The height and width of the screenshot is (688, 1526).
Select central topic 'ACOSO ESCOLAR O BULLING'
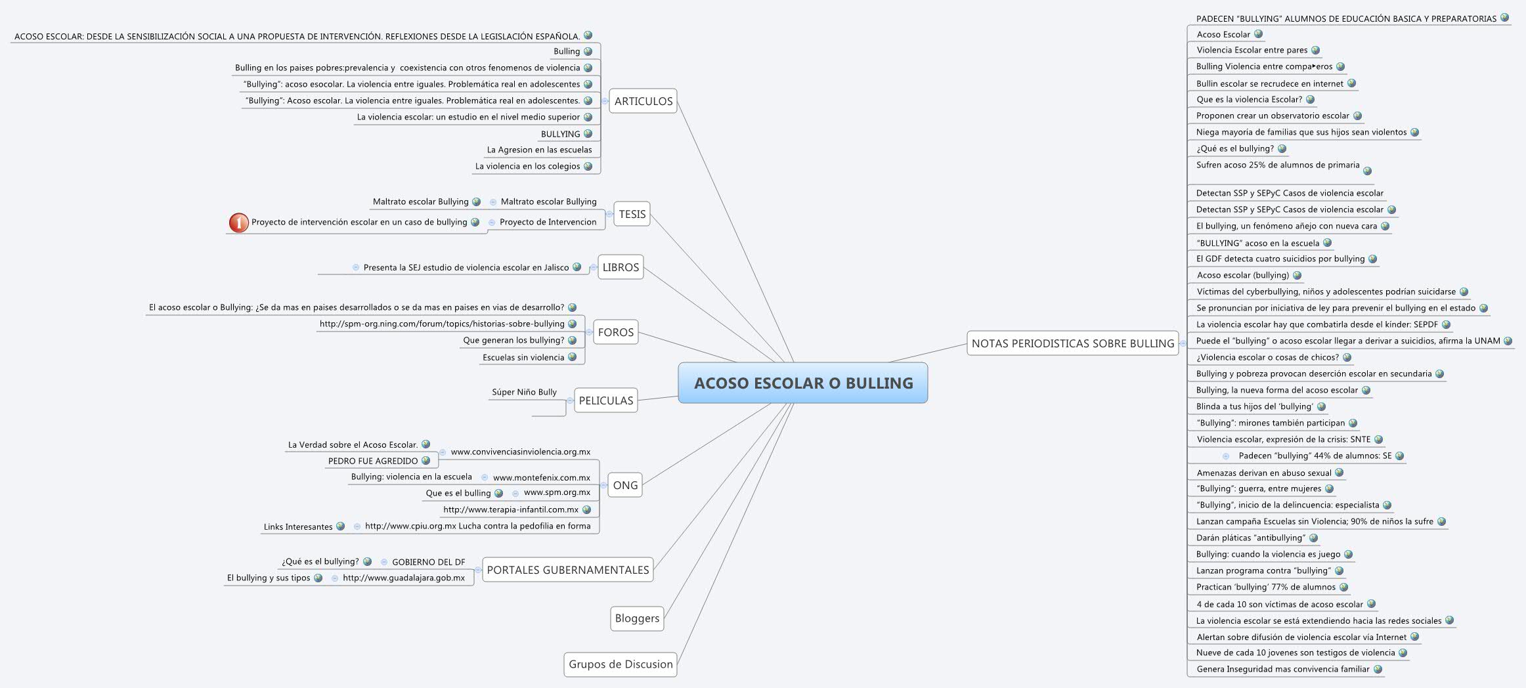point(802,384)
